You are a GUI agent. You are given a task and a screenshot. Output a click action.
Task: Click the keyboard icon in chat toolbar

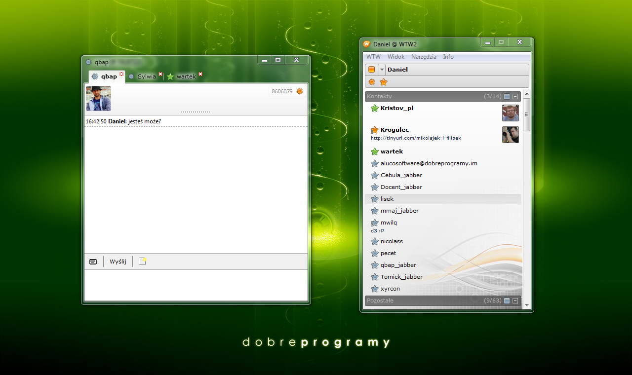[93, 262]
